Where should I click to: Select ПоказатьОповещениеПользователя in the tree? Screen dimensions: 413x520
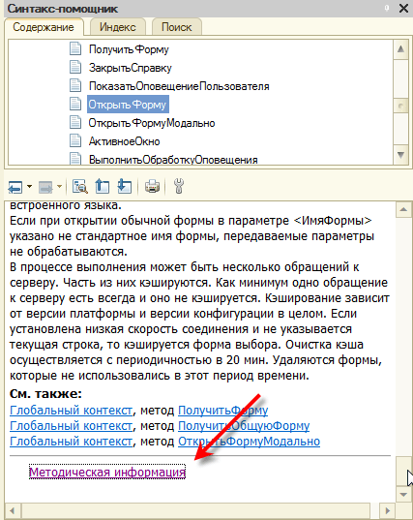pos(179,86)
